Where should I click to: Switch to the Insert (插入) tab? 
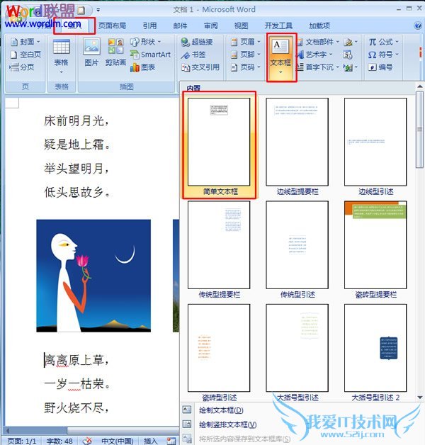[x=74, y=26]
